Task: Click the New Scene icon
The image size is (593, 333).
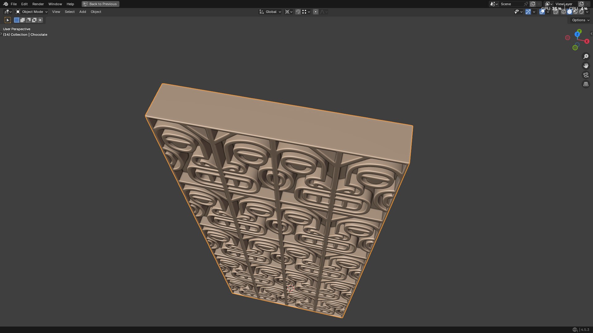Action: coord(533,4)
